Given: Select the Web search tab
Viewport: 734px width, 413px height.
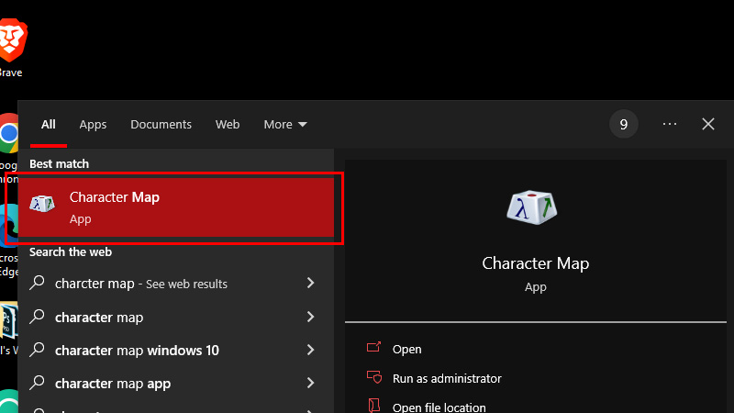Looking at the screenshot, I should (x=228, y=125).
